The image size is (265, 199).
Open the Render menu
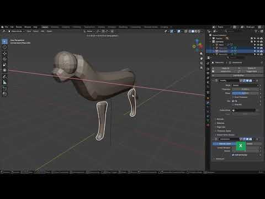[x=19, y=27]
